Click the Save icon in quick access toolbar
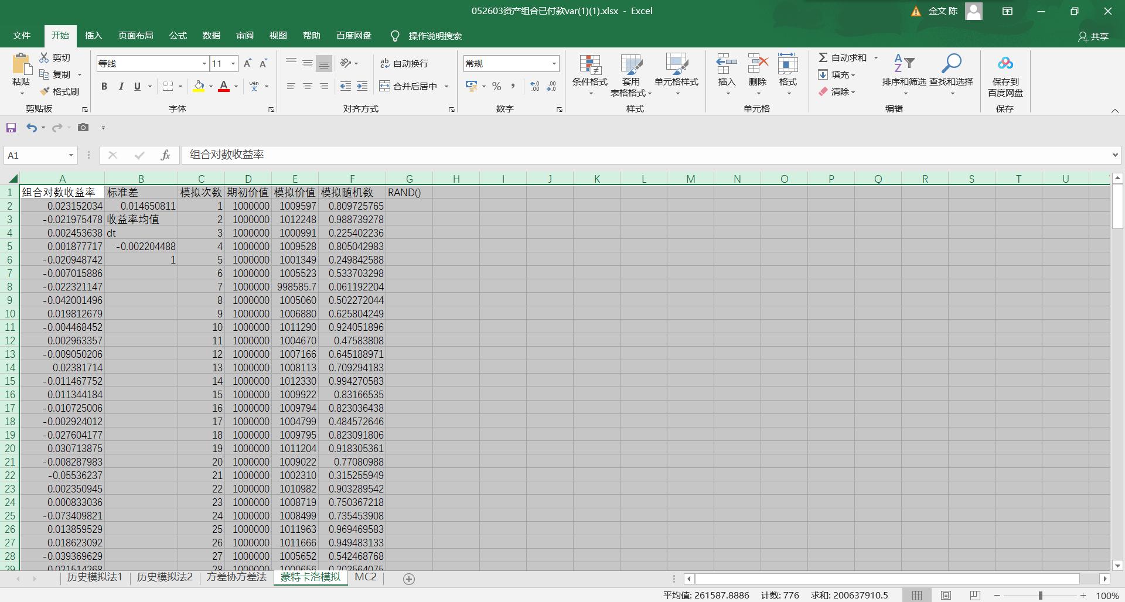Screen dimensions: 1125x602 pyautogui.click(x=11, y=128)
